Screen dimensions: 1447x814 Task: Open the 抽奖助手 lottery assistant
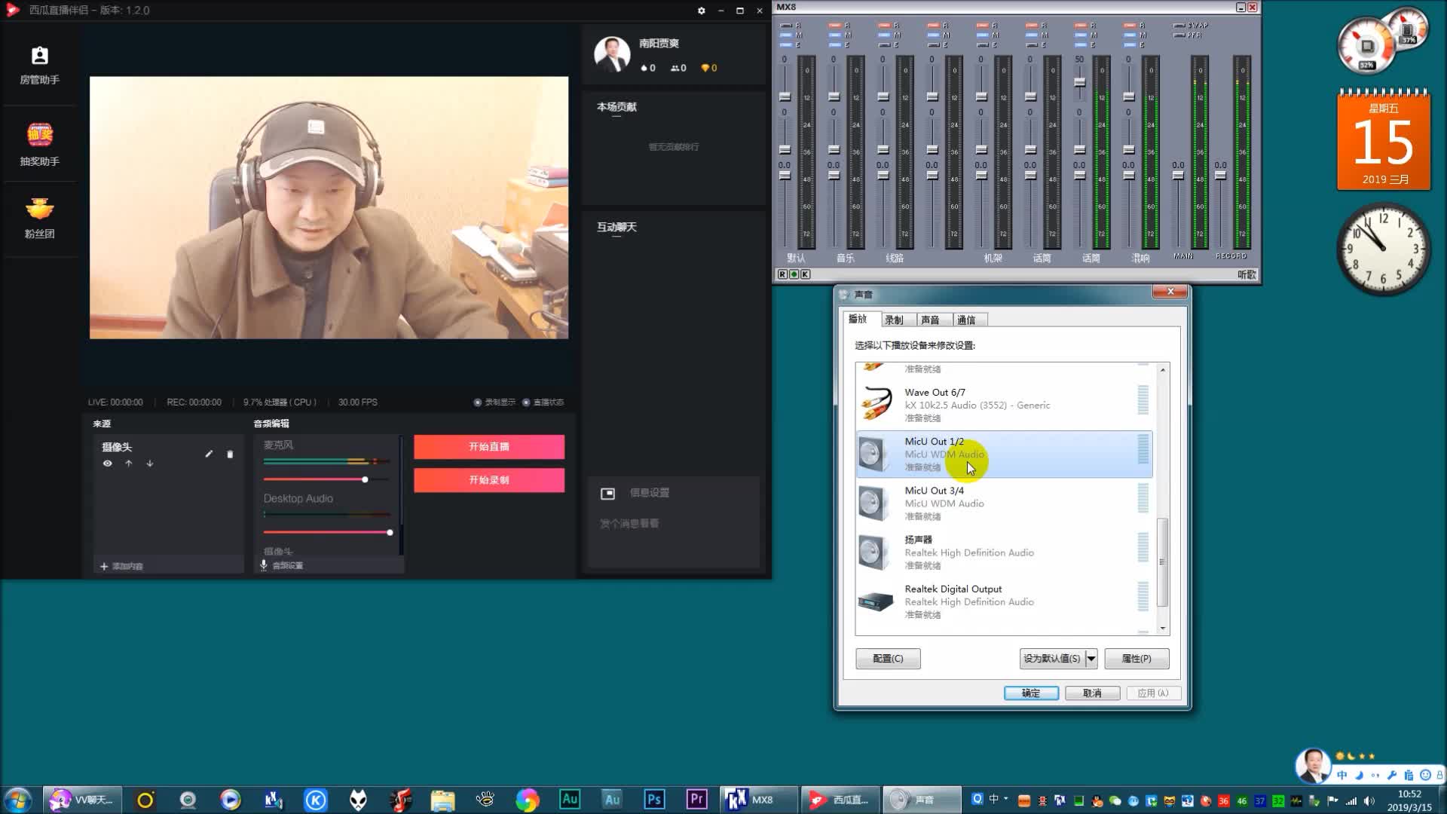(x=39, y=144)
